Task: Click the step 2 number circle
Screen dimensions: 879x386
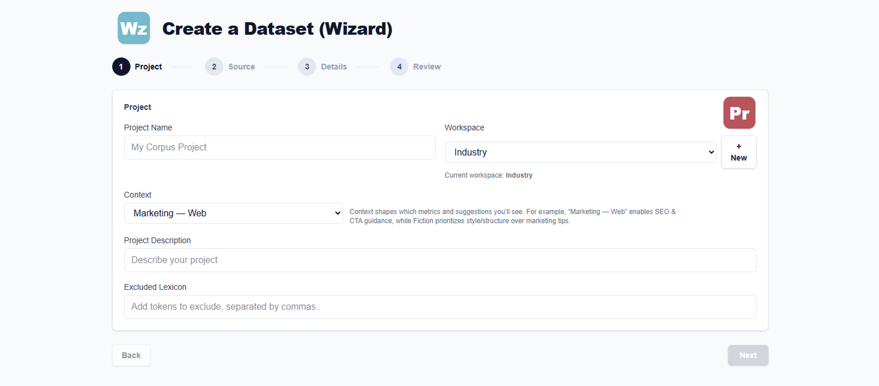Action: point(214,67)
